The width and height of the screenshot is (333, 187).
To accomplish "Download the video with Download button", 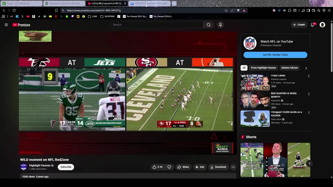I will point(218,167).
